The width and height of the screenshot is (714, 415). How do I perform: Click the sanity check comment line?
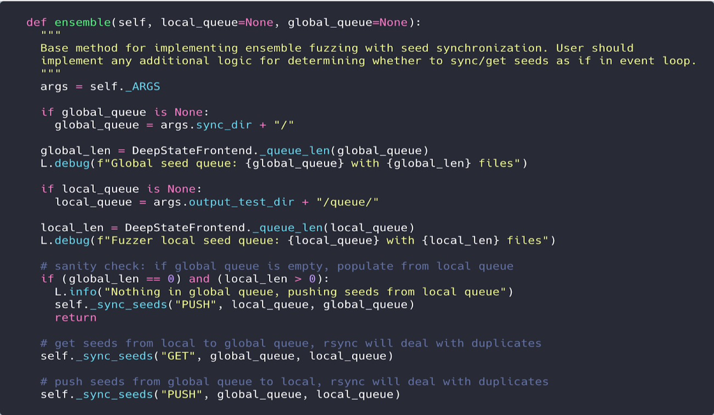coord(277,266)
